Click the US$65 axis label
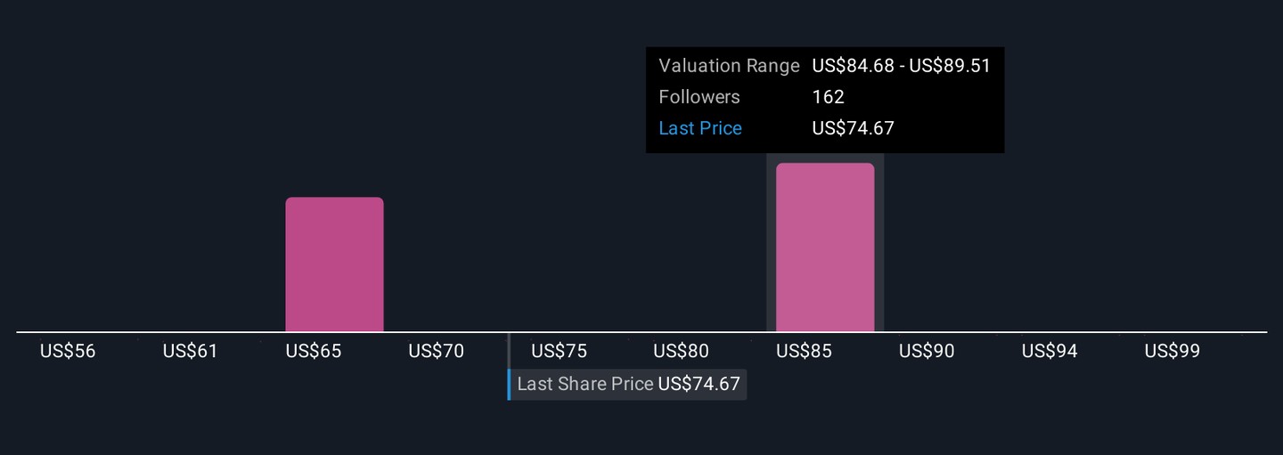This screenshot has height=455, width=1283. 314,352
